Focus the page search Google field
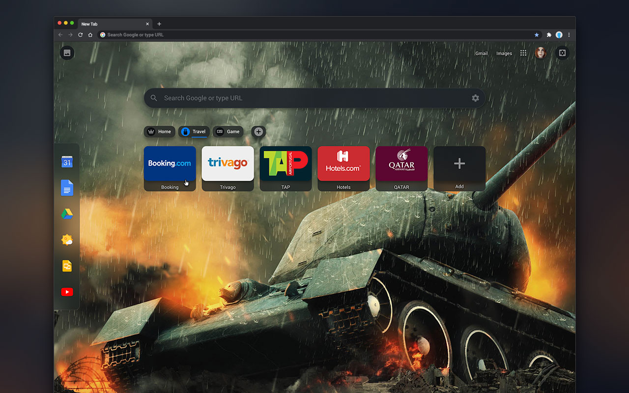629x393 pixels. [x=314, y=98]
